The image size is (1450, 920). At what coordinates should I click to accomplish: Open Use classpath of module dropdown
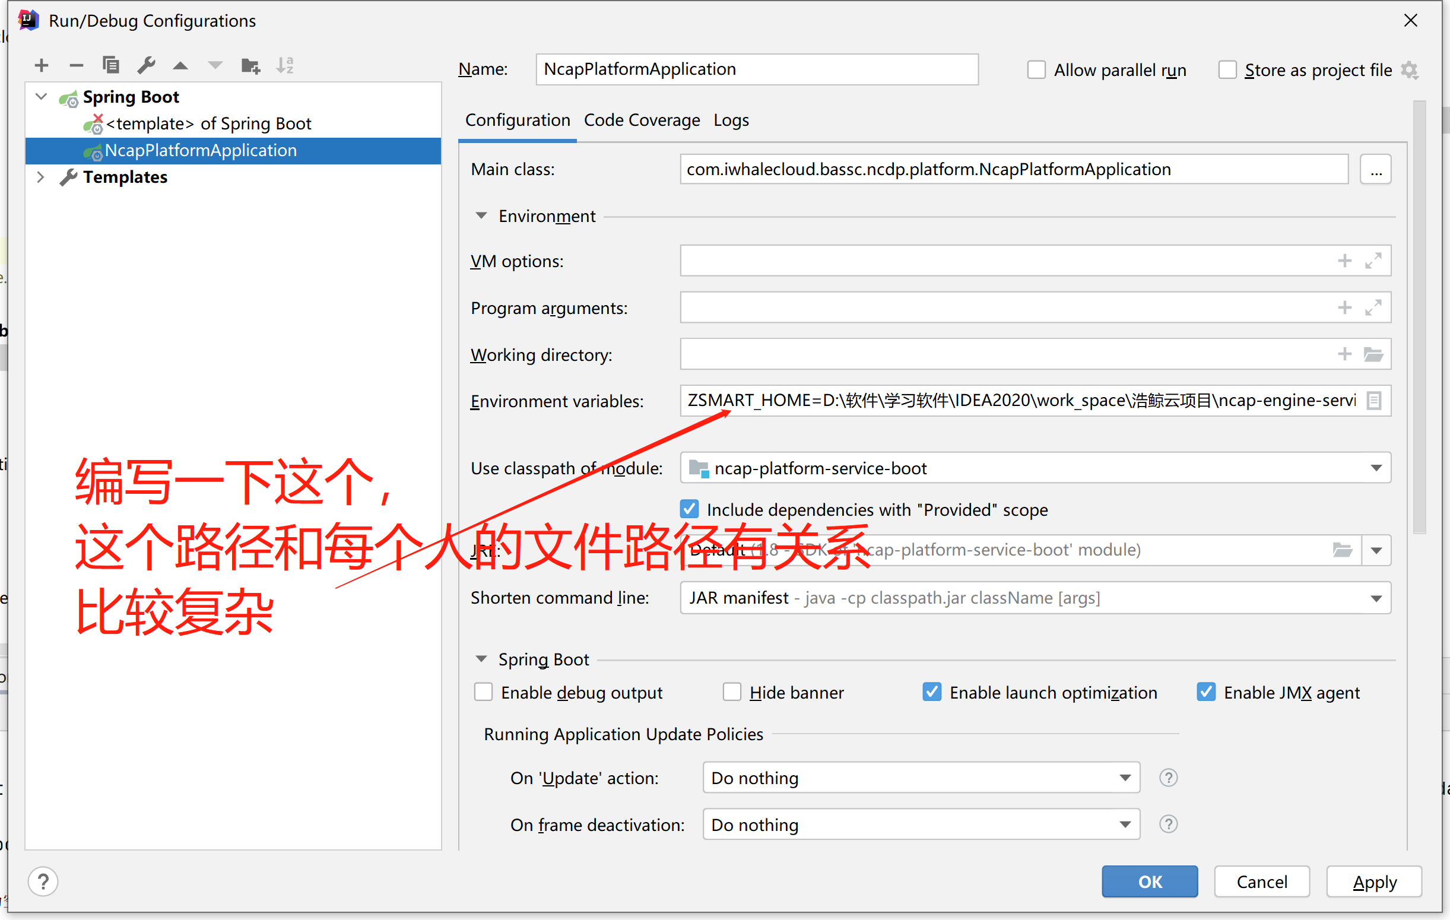point(1375,468)
